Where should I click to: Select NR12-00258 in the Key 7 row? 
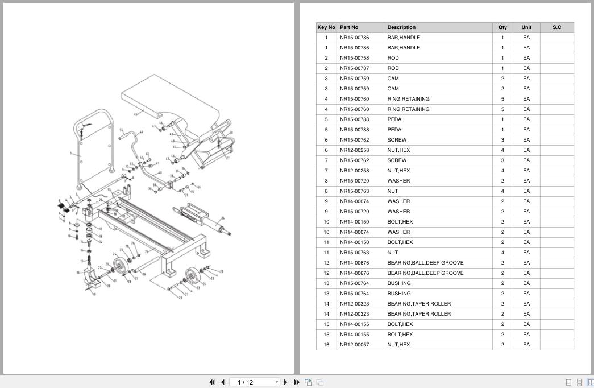(354, 171)
